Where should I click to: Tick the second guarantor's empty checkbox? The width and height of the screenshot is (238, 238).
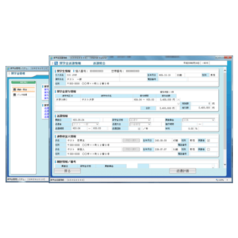click(x=208, y=149)
